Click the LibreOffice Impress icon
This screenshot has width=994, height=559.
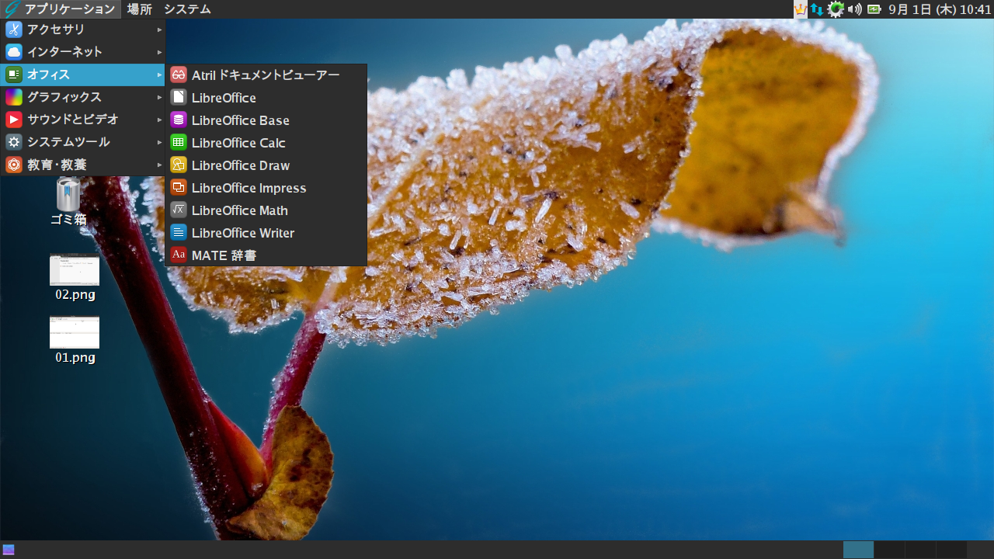(179, 188)
